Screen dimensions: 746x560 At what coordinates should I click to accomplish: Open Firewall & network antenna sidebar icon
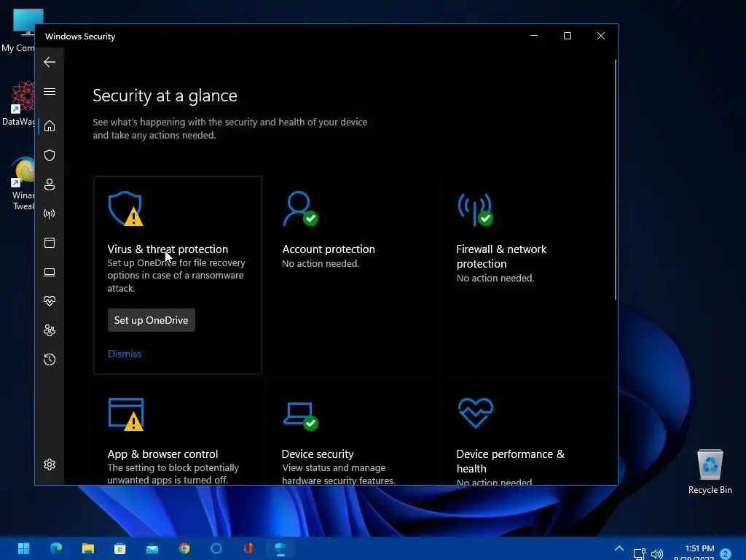point(50,214)
